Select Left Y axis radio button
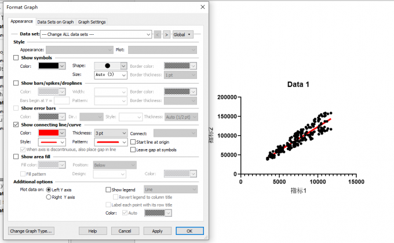 click(49, 190)
